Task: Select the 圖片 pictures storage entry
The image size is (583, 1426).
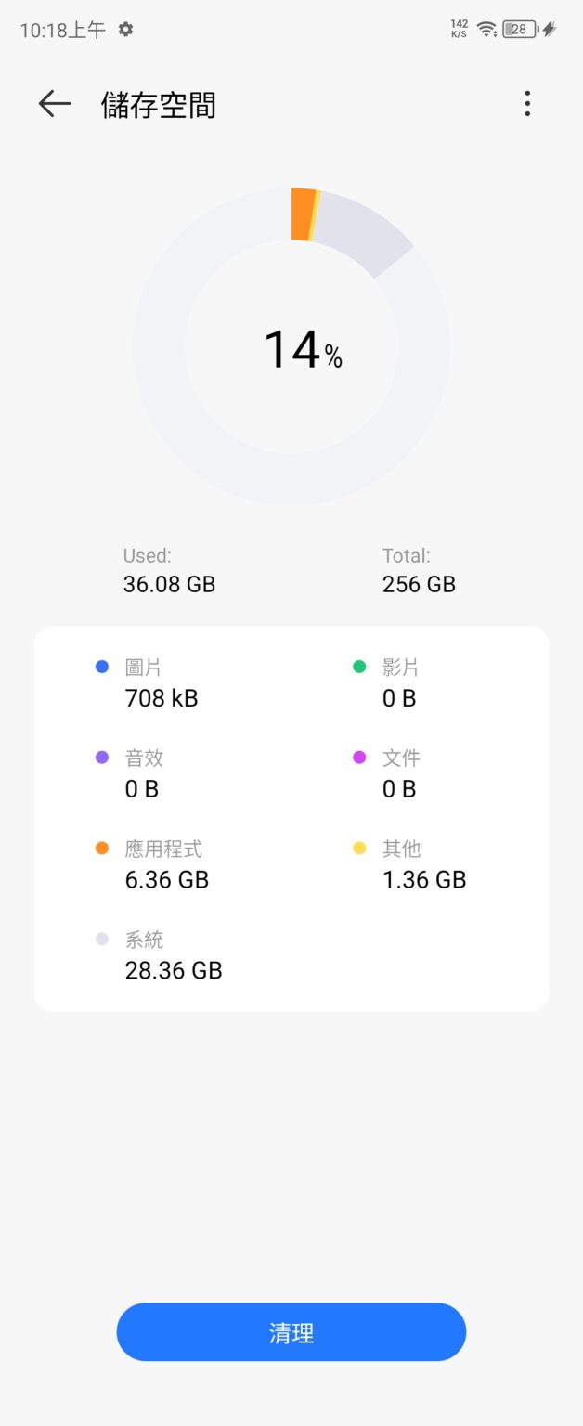Action: click(161, 683)
